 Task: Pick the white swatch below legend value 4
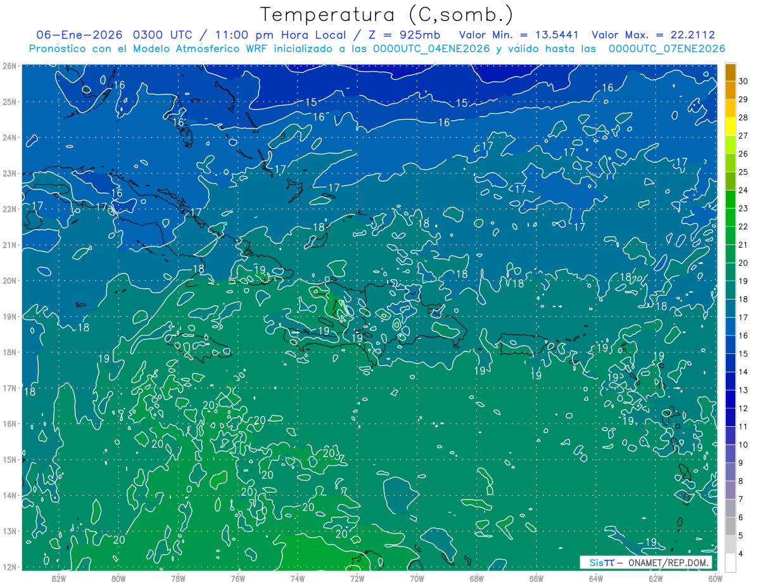pyautogui.click(x=731, y=562)
